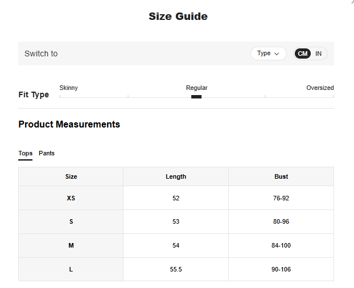Switch to the Pants tab
Viewport: 354px width, 288px height.
click(x=47, y=154)
